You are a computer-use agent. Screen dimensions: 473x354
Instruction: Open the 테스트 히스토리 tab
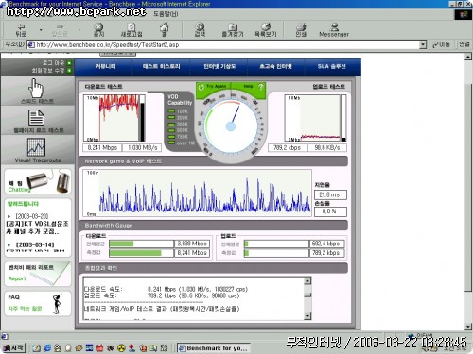[162, 66]
